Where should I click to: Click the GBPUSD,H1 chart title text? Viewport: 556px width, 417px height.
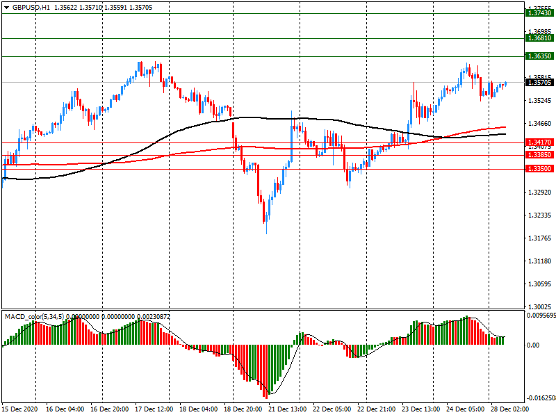(31, 8)
